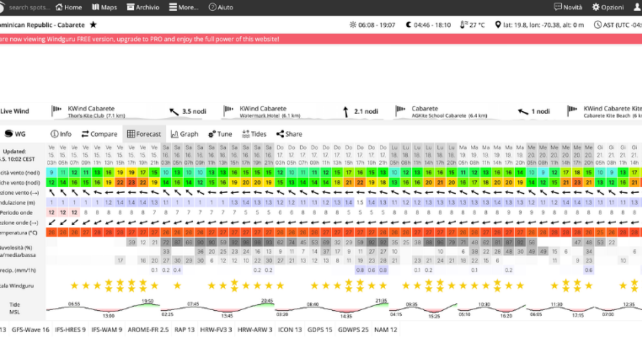Click the 21:35 high tide marker
The width and height of the screenshot is (642, 337).
point(383,301)
